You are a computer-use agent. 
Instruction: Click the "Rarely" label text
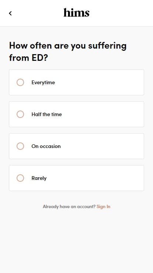(x=39, y=178)
